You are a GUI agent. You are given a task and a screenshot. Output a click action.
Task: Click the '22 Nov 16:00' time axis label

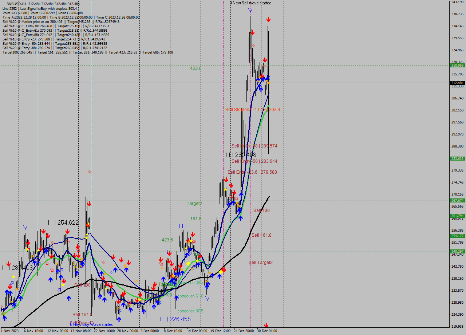tap(104, 331)
